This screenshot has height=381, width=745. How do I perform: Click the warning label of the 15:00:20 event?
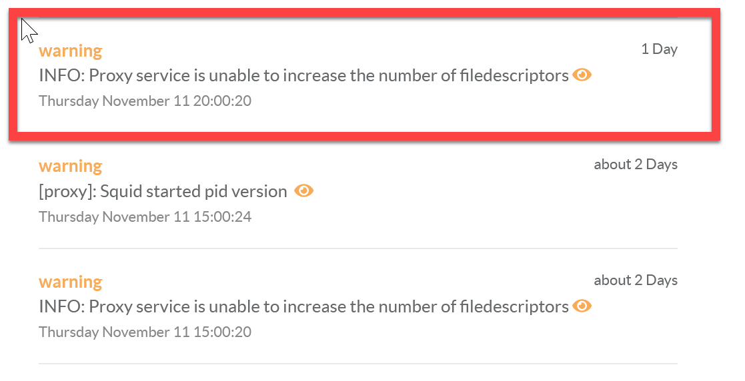[x=70, y=282]
